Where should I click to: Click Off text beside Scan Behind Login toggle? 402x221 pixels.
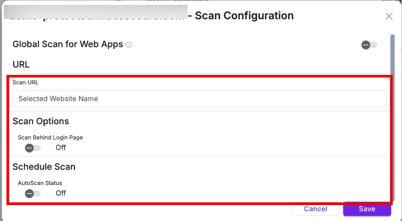(61, 148)
